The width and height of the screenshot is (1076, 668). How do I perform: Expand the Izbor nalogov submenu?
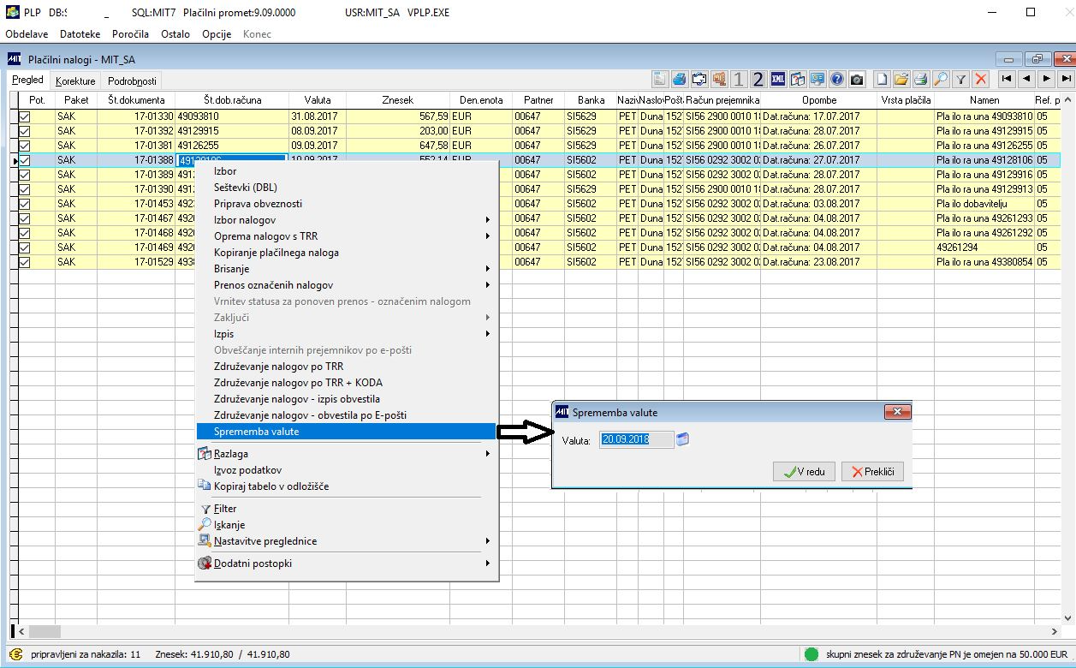point(346,220)
